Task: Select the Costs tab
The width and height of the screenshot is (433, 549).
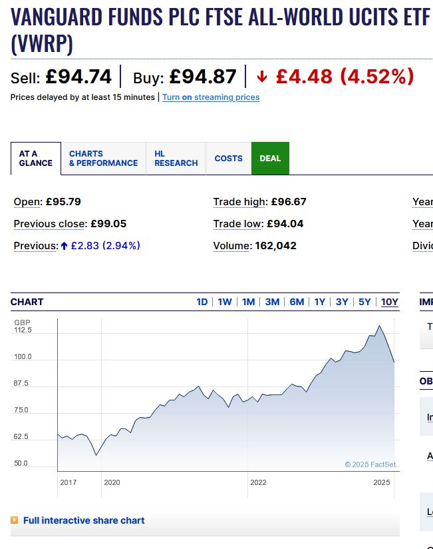Action: click(x=228, y=159)
